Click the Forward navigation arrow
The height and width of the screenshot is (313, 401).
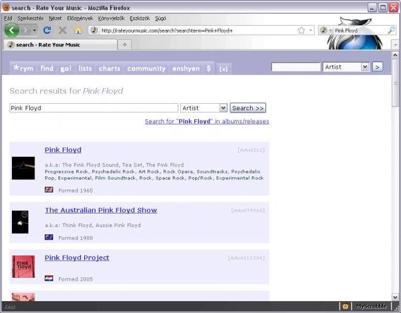pos(26,30)
